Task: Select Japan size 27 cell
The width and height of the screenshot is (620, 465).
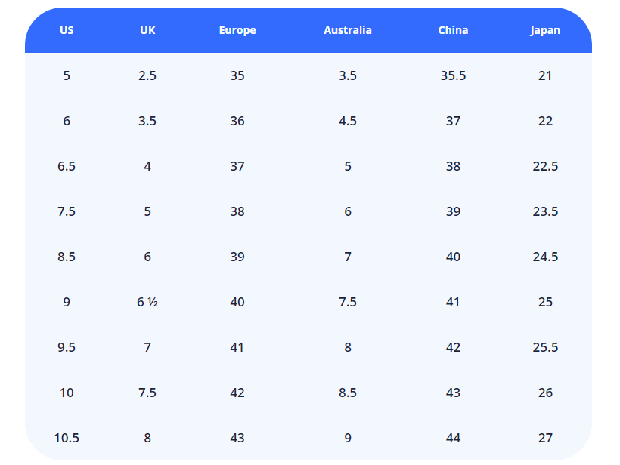Action: 545,438
